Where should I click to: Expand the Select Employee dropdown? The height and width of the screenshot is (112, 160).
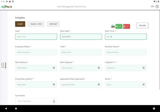click(x=36, y=52)
